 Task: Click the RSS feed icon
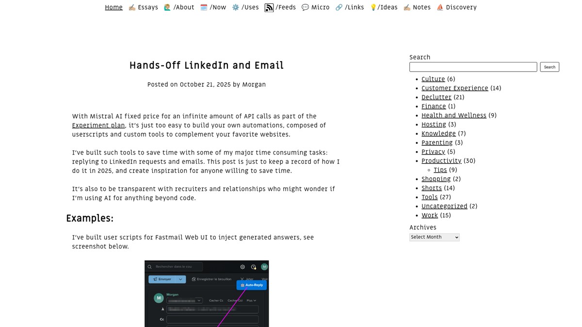tap(269, 8)
